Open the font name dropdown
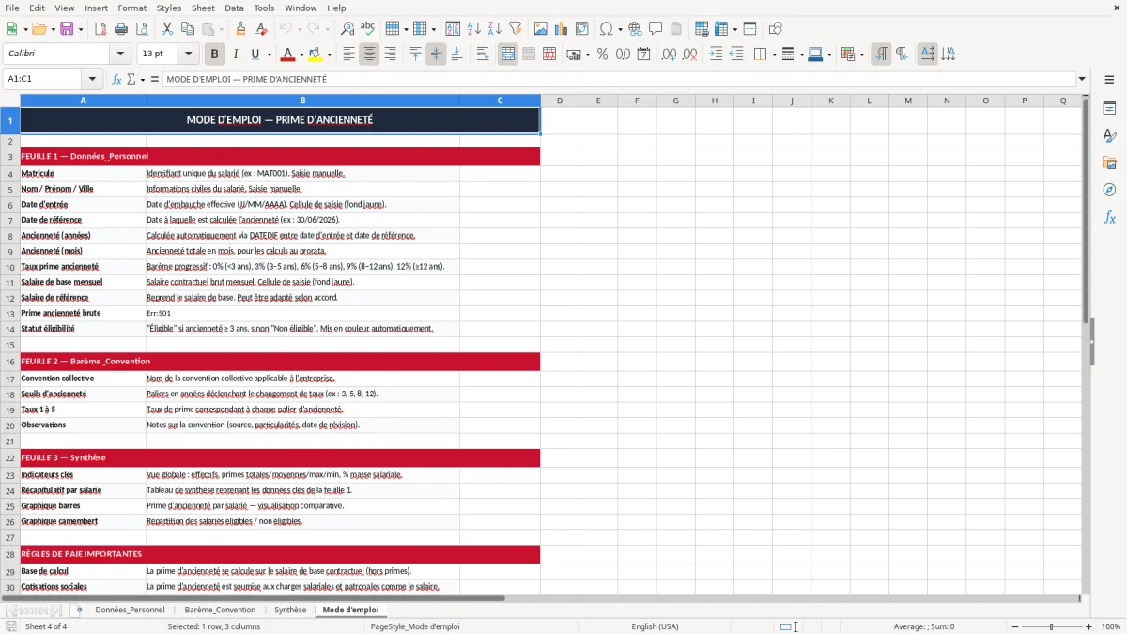 pyautogui.click(x=120, y=54)
